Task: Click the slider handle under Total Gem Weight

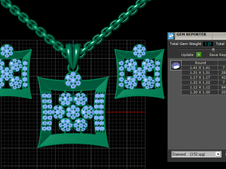Action: click(x=213, y=49)
